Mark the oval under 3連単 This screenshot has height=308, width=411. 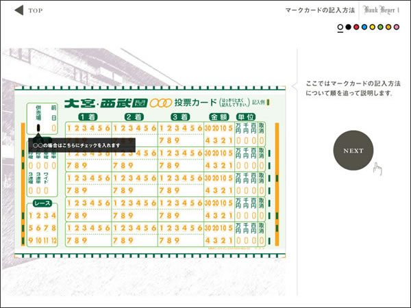pos(38,190)
